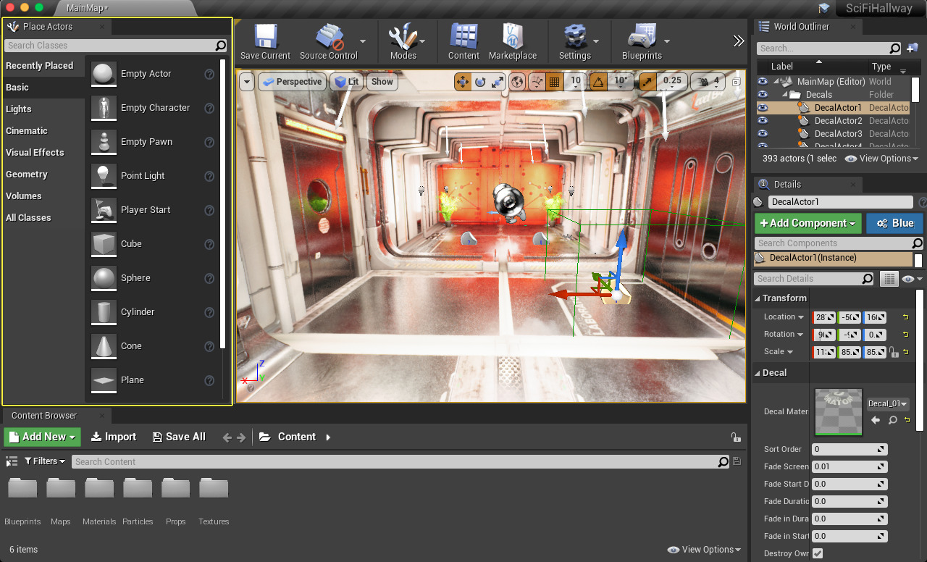Switch to the Geometry category

coord(27,175)
